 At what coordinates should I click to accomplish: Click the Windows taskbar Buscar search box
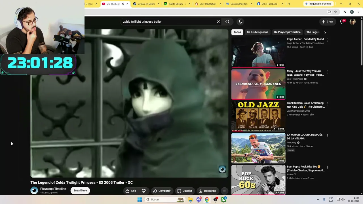point(164,199)
